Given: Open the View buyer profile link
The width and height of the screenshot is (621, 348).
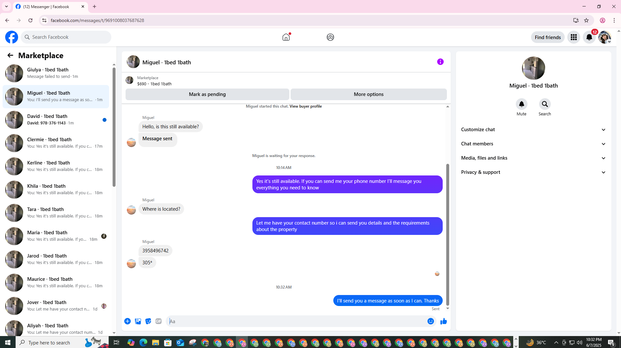Looking at the screenshot, I should [x=305, y=106].
